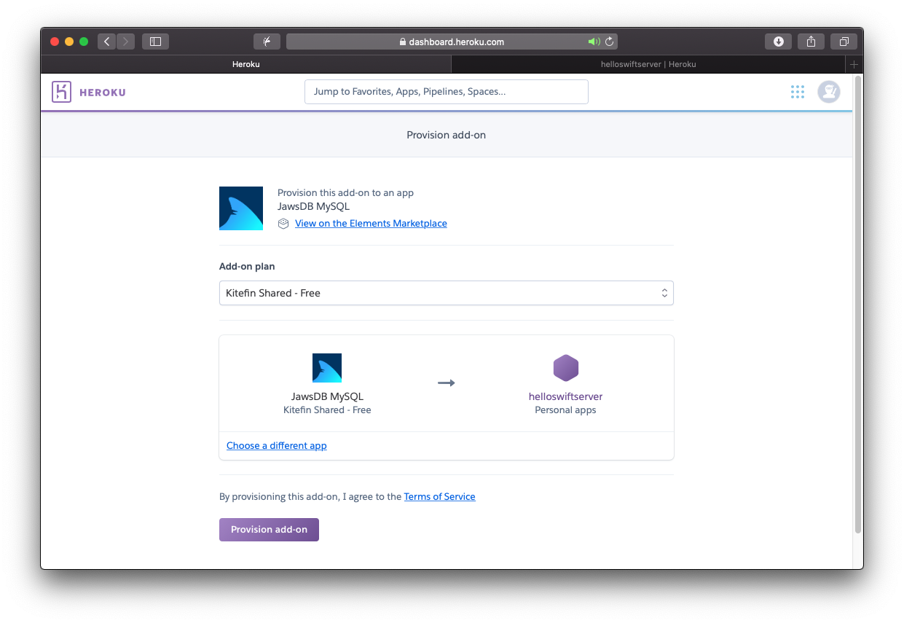Click 'Kitefin Shared - Free' under JawsDB MySQL card
Viewport: 904px width, 623px height.
327,410
